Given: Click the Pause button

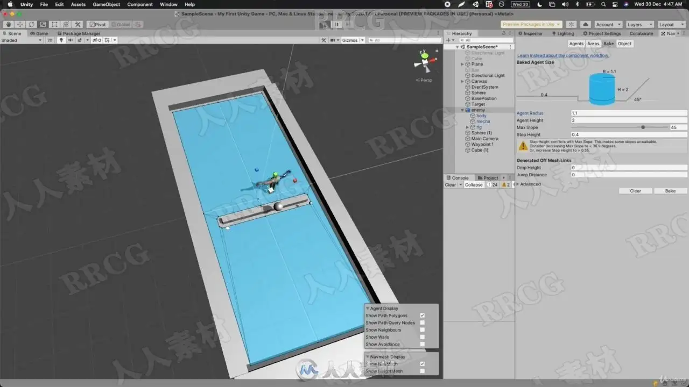Looking at the screenshot, I should [x=337, y=24].
